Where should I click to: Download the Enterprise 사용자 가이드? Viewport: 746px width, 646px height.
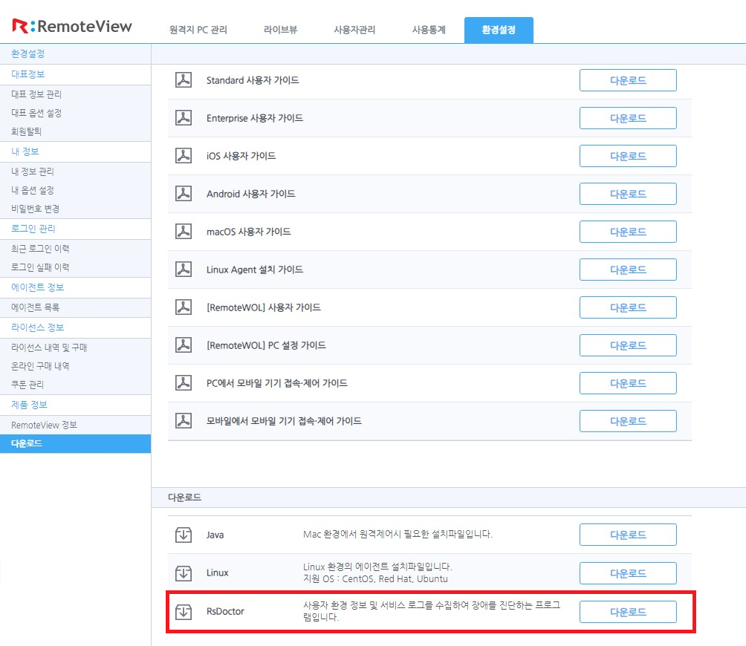click(628, 118)
